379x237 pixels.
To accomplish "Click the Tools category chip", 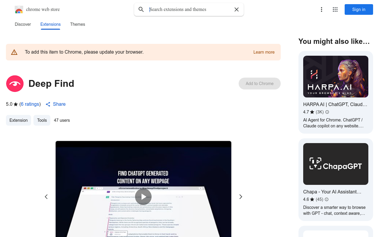I will coord(42,120).
